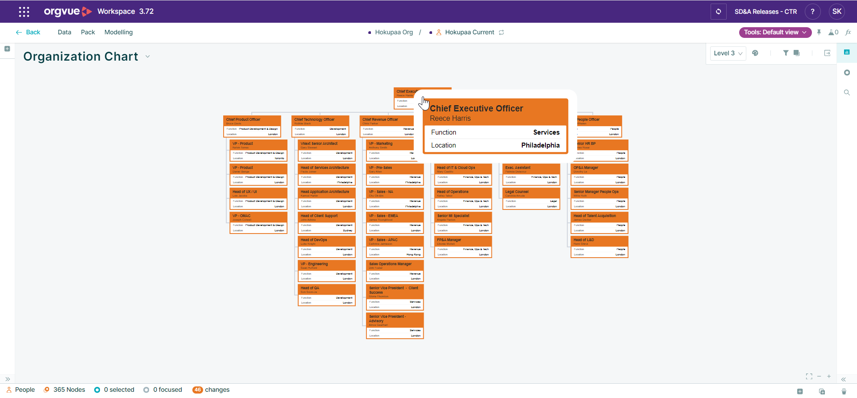Image resolution: width=857 pixels, height=398 pixels.
Task: Select the VP - OMAC card
Action: [258, 222]
